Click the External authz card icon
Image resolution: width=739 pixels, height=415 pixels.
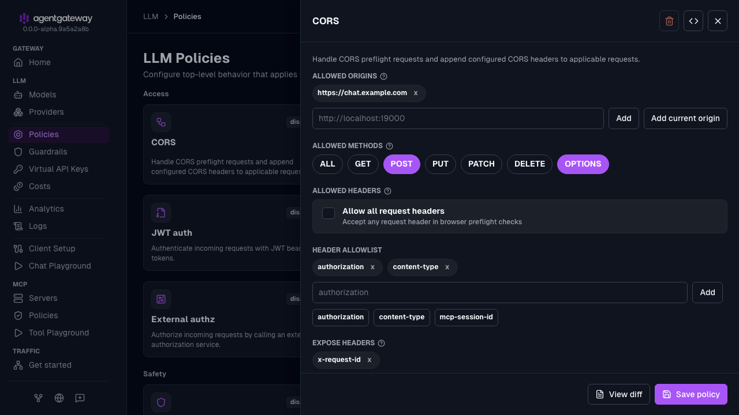(x=161, y=299)
